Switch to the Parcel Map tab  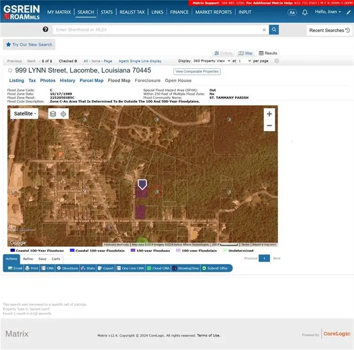point(92,81)
